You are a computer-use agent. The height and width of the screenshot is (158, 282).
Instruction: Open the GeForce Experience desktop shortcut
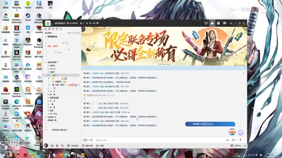[x=17, y=92]
